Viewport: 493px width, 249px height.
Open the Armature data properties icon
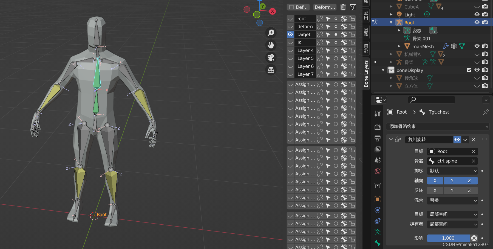[378, 232]
